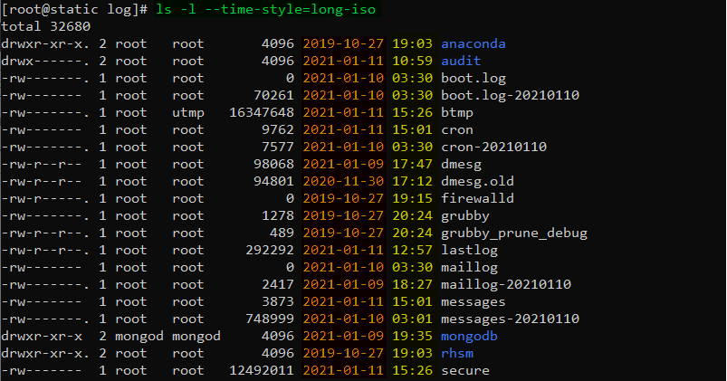727x381 pixels.
Task: Click the mongodb directory name
Action: point(469,337)
